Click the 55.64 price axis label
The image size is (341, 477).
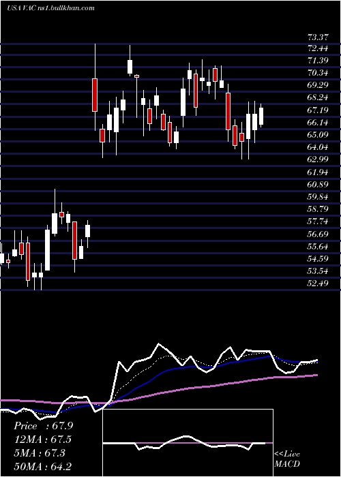point(318,247)
